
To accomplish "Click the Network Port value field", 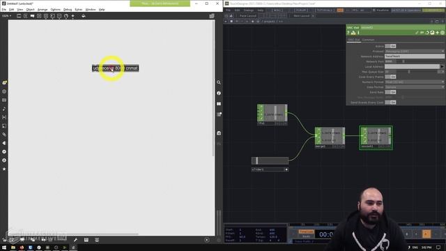I will tap(390, 61).
